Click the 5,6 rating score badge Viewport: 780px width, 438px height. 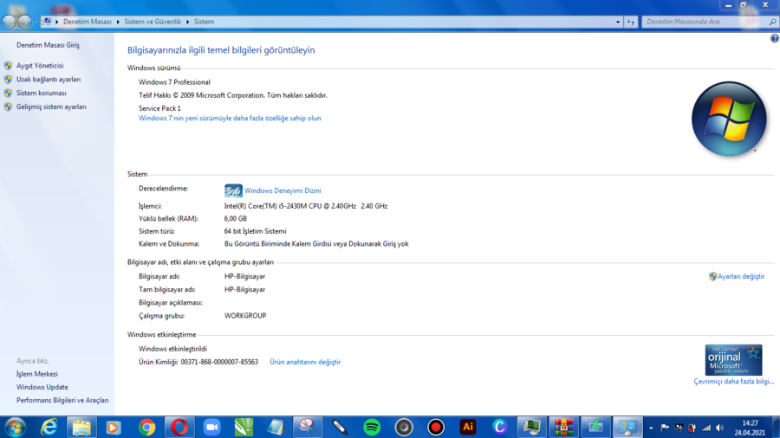233,190
